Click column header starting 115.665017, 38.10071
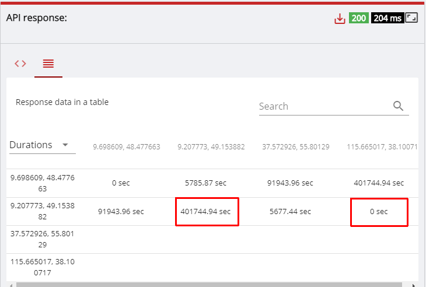Image resolution: width=426 pixels, height=287 pixels. click(x=382, y=147)
